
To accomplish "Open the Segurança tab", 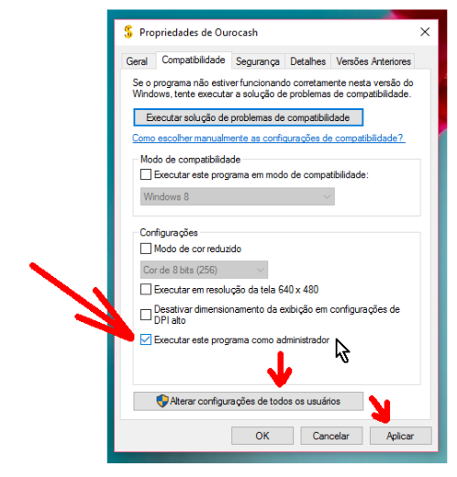I will (258, 61).
